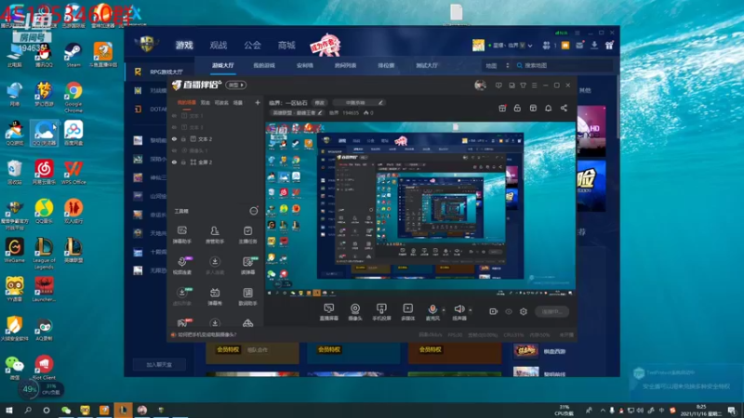Viewport: 744px width, 418px height.
Task: Select the 排位赛 sub-tab
Action: [386, 65]
